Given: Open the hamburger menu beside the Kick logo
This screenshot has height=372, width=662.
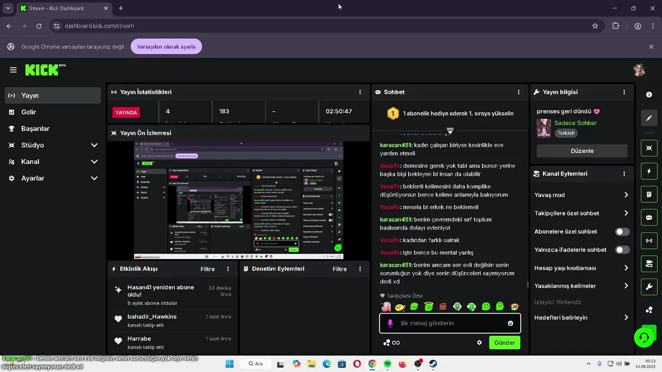Looking at the screenshot, I should [x=13, y=70].
